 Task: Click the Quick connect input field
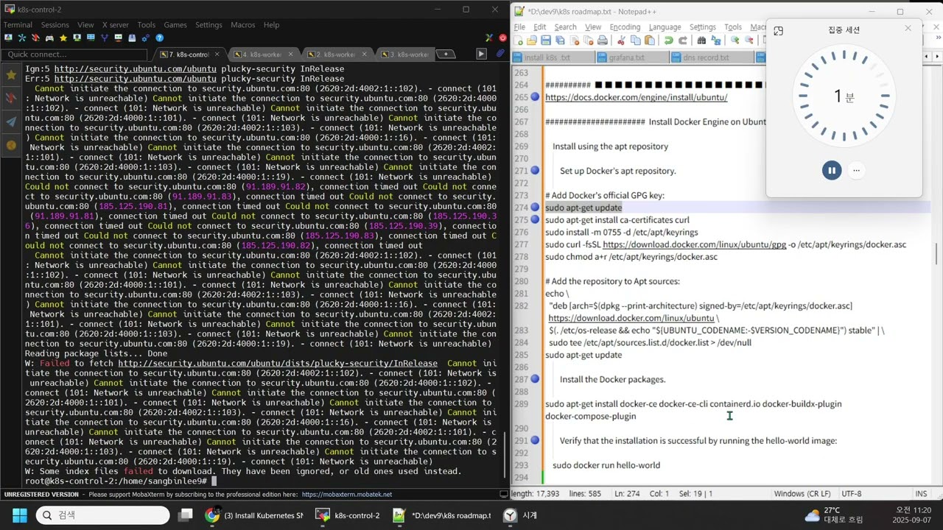tap(74, 54)
